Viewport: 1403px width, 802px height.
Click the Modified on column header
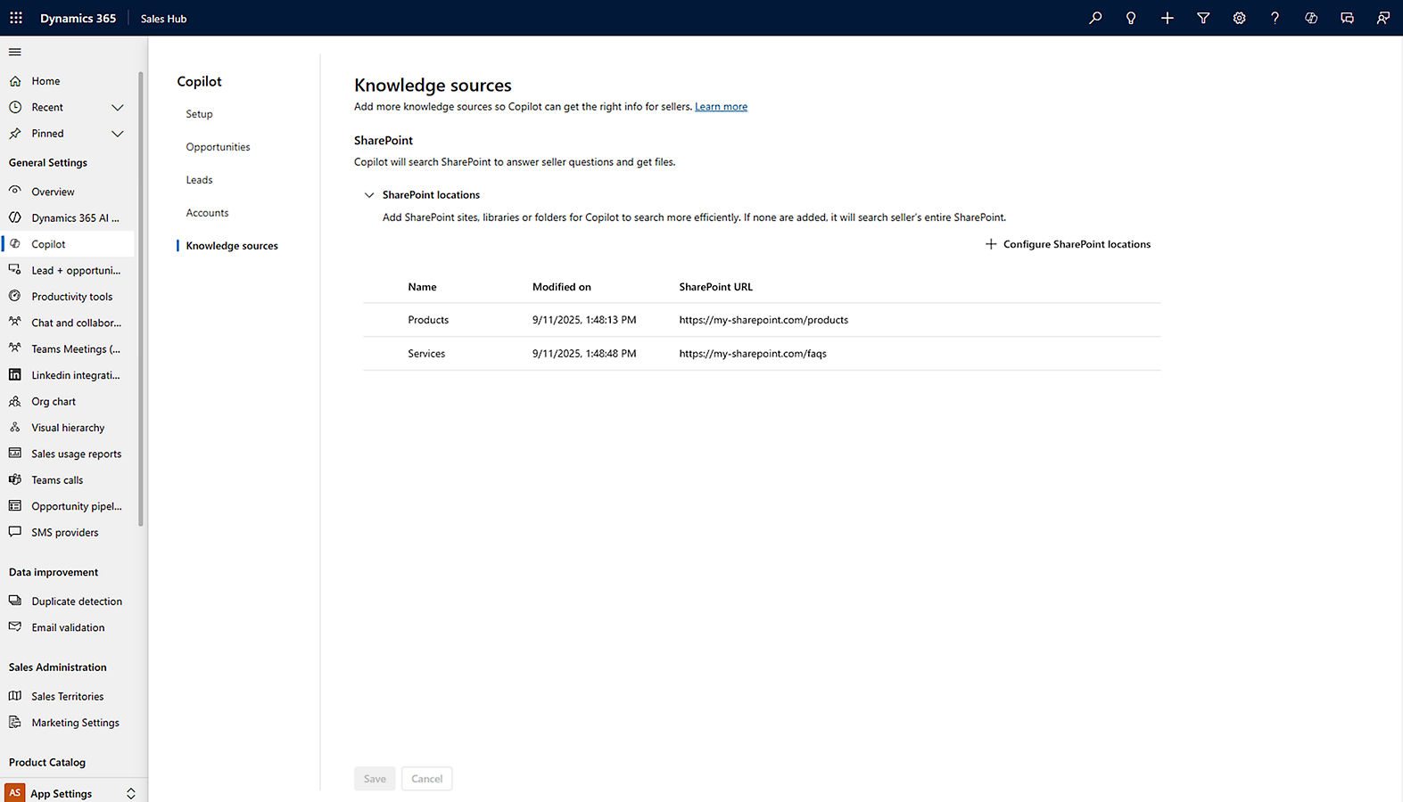point(561,287)
